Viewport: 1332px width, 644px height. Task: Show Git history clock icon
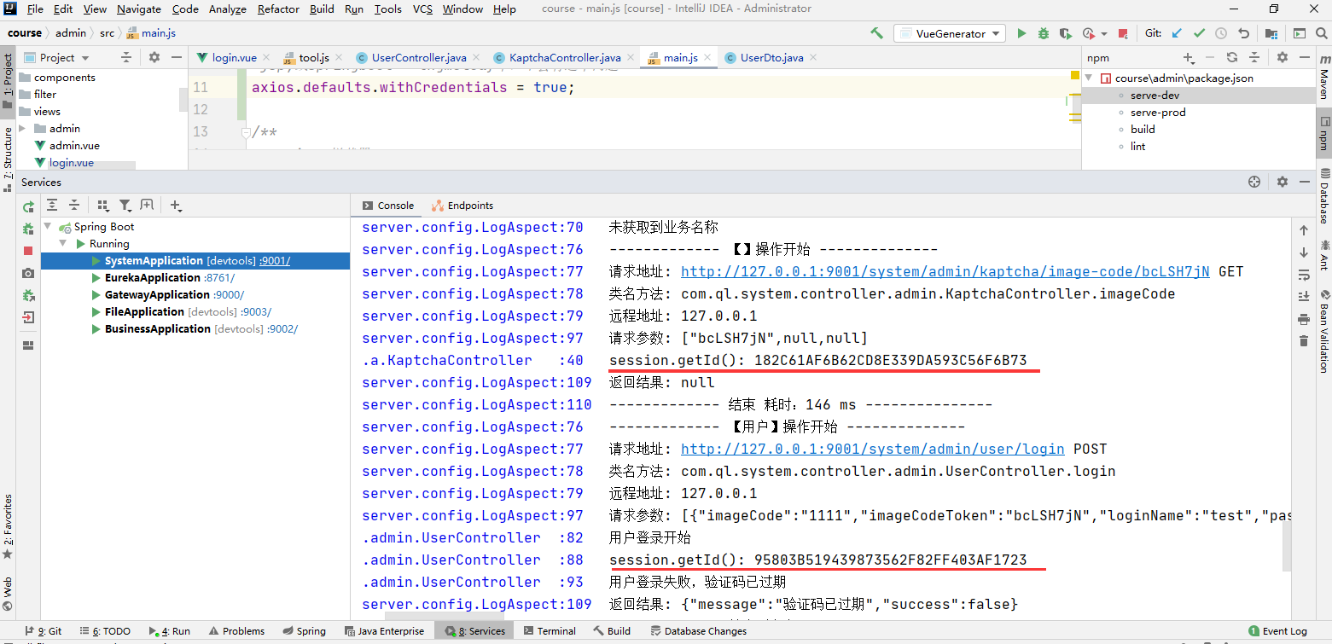(1221, 33)
